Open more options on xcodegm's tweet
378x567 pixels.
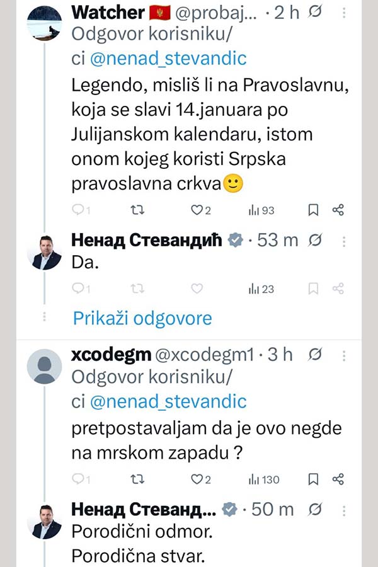(x=343, y=355)
